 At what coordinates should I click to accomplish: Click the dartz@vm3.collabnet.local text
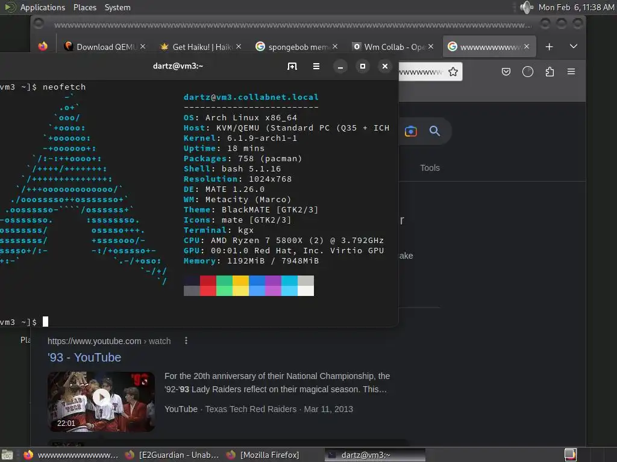(251, 97)
